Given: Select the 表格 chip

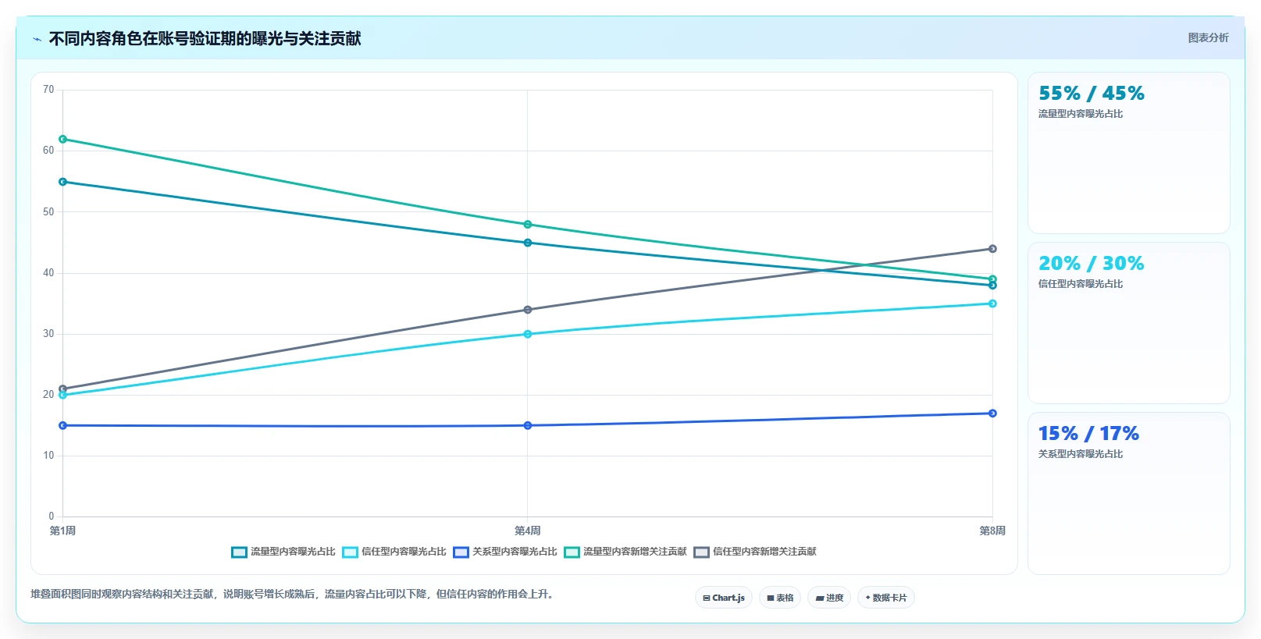Looking at the screenshot, I should (780, 598).
